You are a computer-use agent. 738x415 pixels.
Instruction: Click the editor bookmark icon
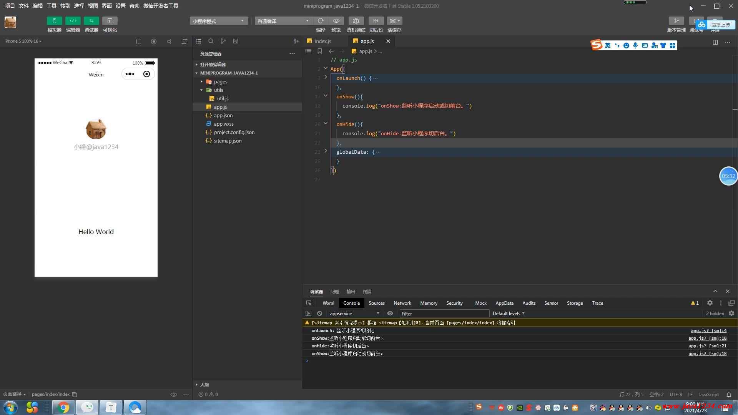coord(319,51)
